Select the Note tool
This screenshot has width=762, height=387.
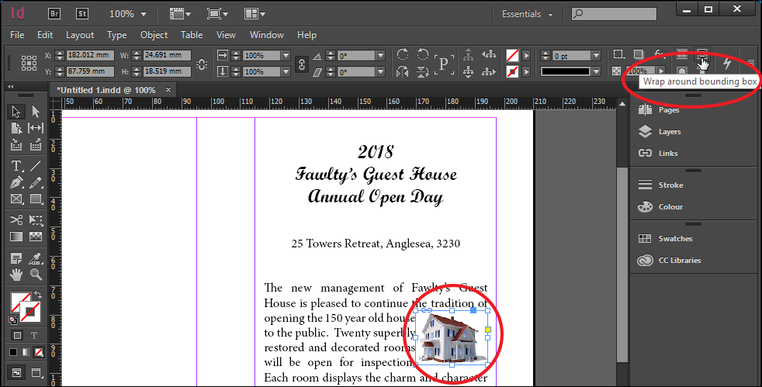pos(16,258)
